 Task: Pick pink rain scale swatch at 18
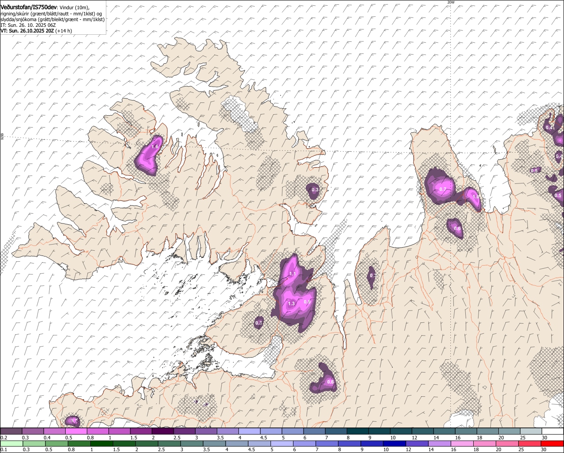pyautogui.click(x=486, y=443)
